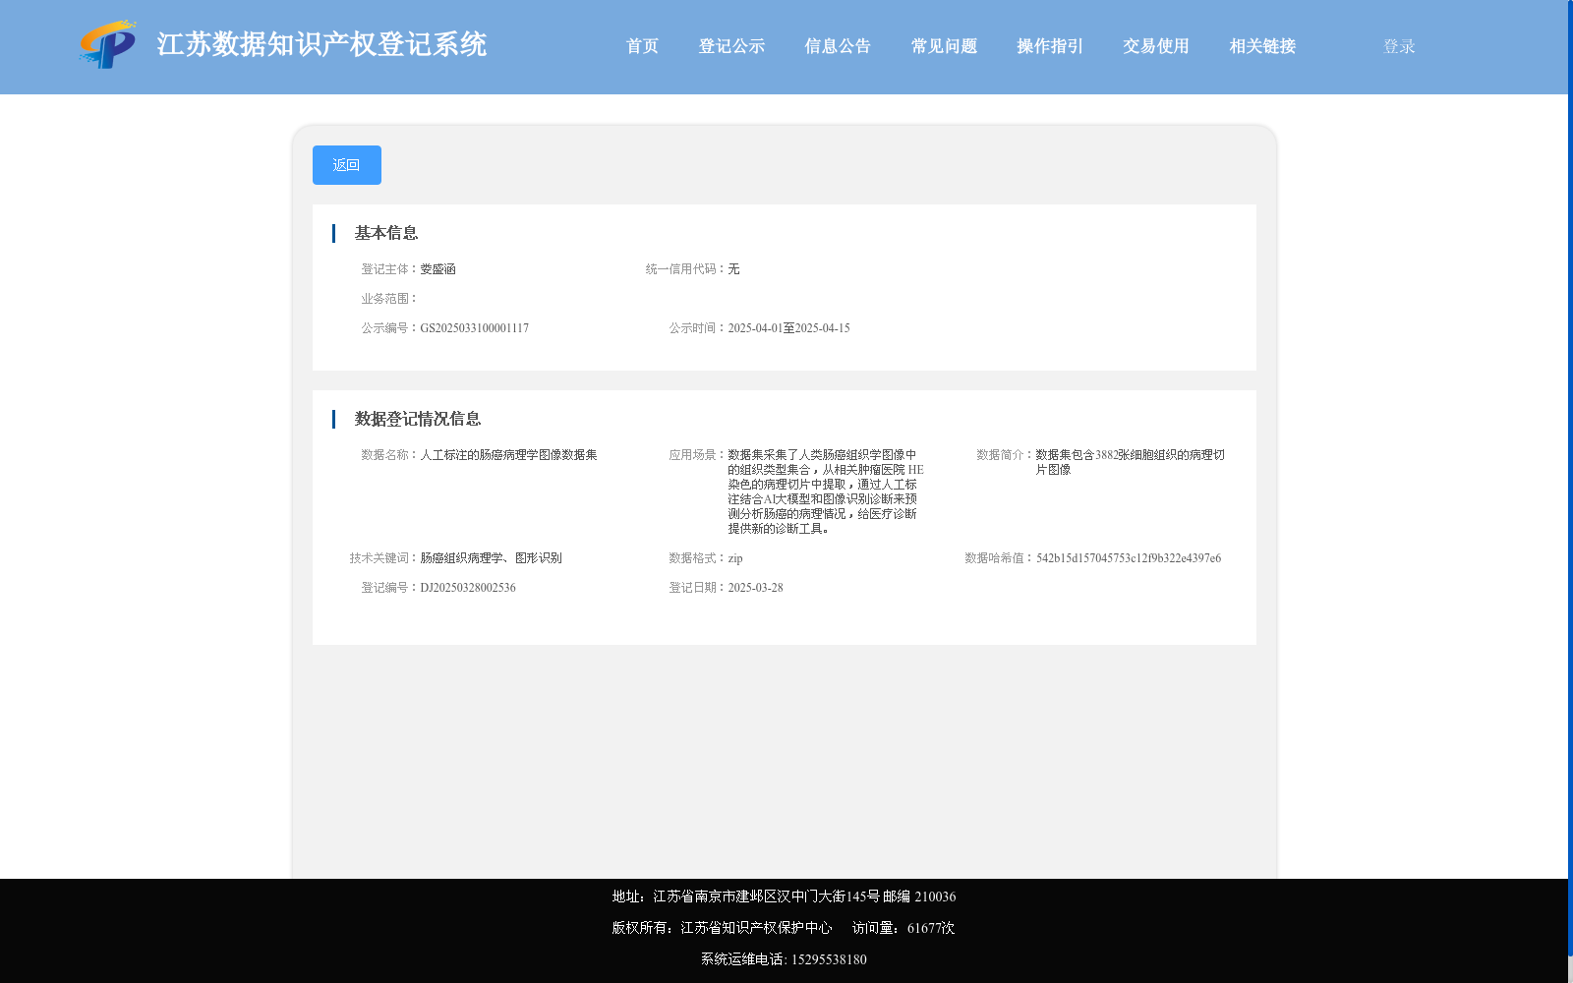This screenshot has height=983, width=1573.
Task: Click the date range 2025-04-01至2025-04-15
Action: pos(788,328)
